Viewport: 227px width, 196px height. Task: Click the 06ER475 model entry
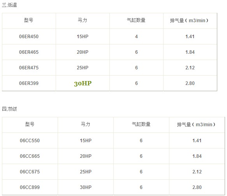click(x=29, y=68)
